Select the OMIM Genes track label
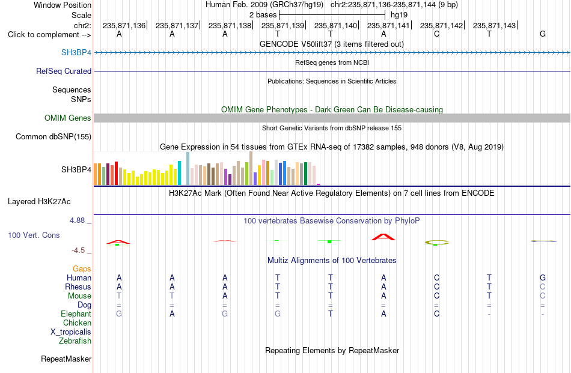The width and height of the screenshot is (571, 373). [68, 118]
